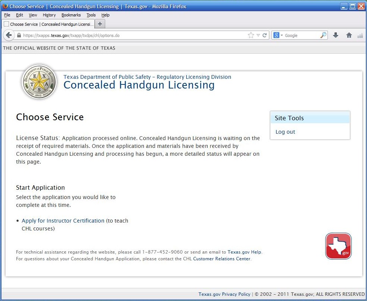Click inside the address bar URL field
This screenshot has height=301, width=367.
[x=131, y=35]
